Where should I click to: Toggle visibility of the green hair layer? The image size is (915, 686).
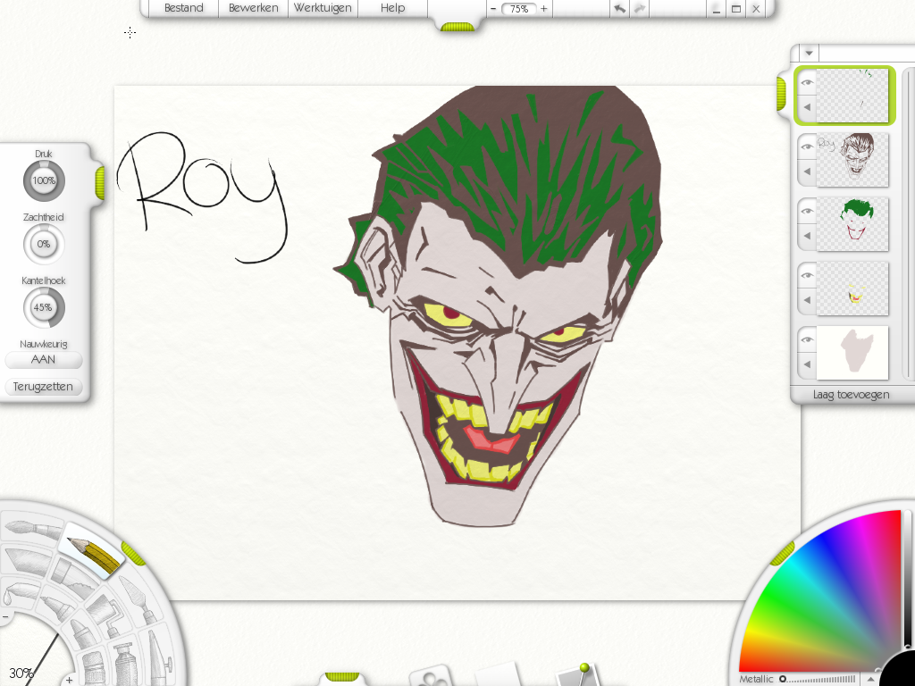[806, 211]
